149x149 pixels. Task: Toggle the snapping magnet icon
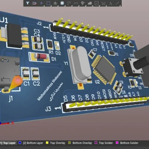pos(34,3)
